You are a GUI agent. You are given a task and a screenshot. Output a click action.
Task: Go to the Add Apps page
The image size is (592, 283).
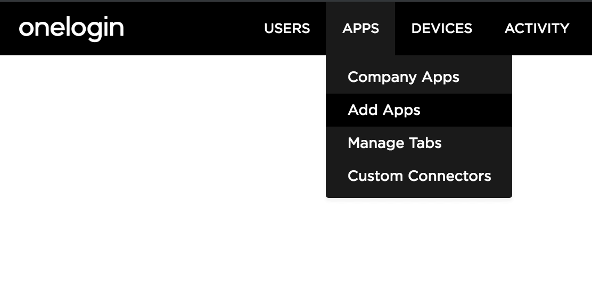(x=384, y=110)
